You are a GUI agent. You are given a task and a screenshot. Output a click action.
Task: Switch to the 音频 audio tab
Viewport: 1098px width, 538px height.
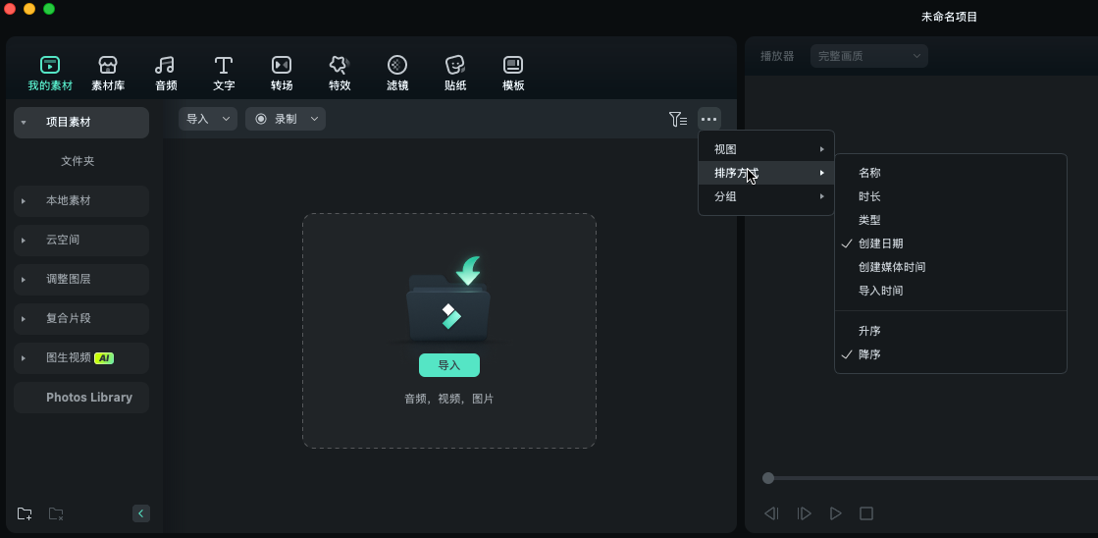[x=166, y=74]
